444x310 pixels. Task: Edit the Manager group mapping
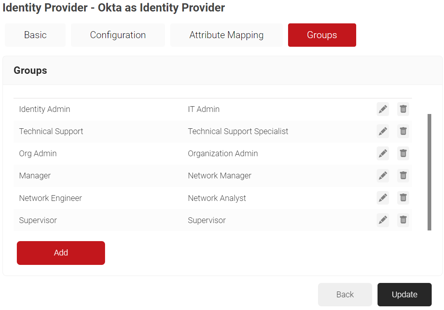382,176
